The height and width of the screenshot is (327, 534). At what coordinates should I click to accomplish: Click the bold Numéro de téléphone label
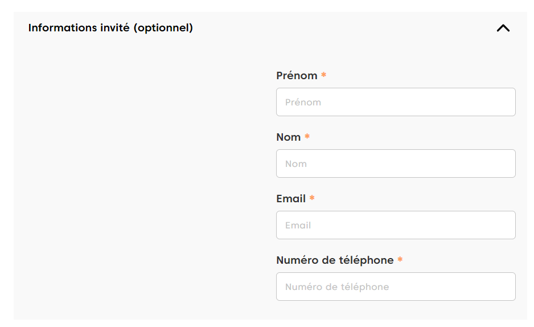(x=335, y=260)
